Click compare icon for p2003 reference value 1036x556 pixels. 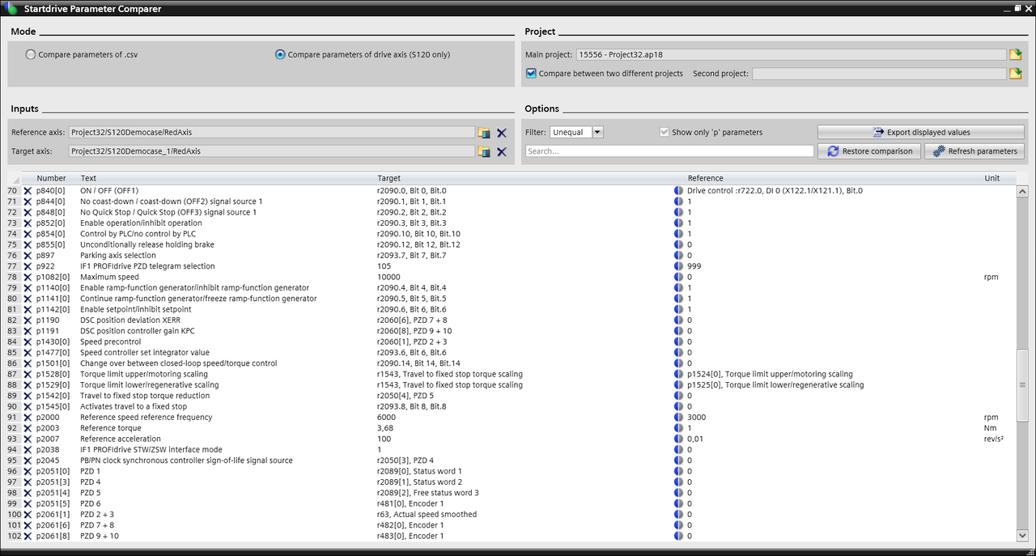tap(678, 428)
